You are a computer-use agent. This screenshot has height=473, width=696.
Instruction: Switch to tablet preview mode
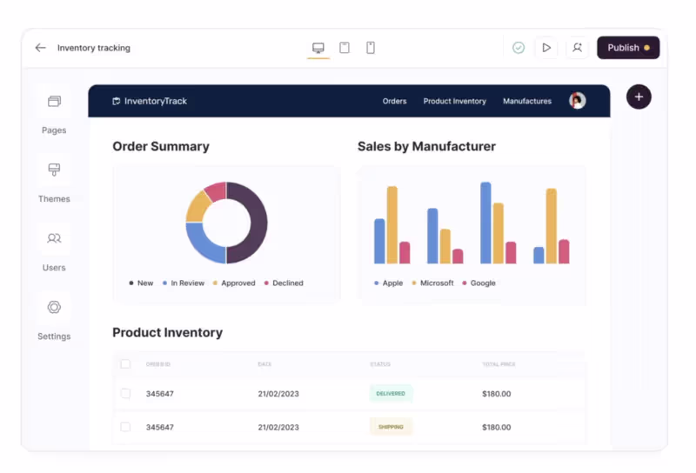(345, 48)
